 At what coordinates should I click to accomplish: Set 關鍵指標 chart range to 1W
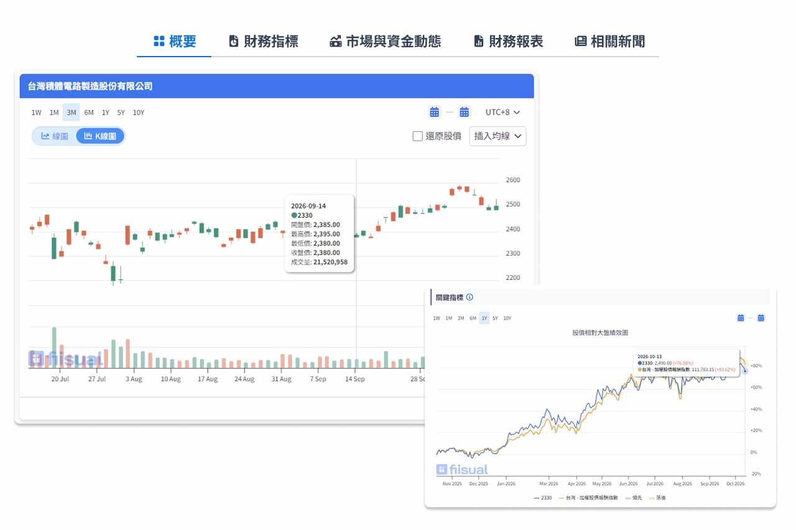437,318
